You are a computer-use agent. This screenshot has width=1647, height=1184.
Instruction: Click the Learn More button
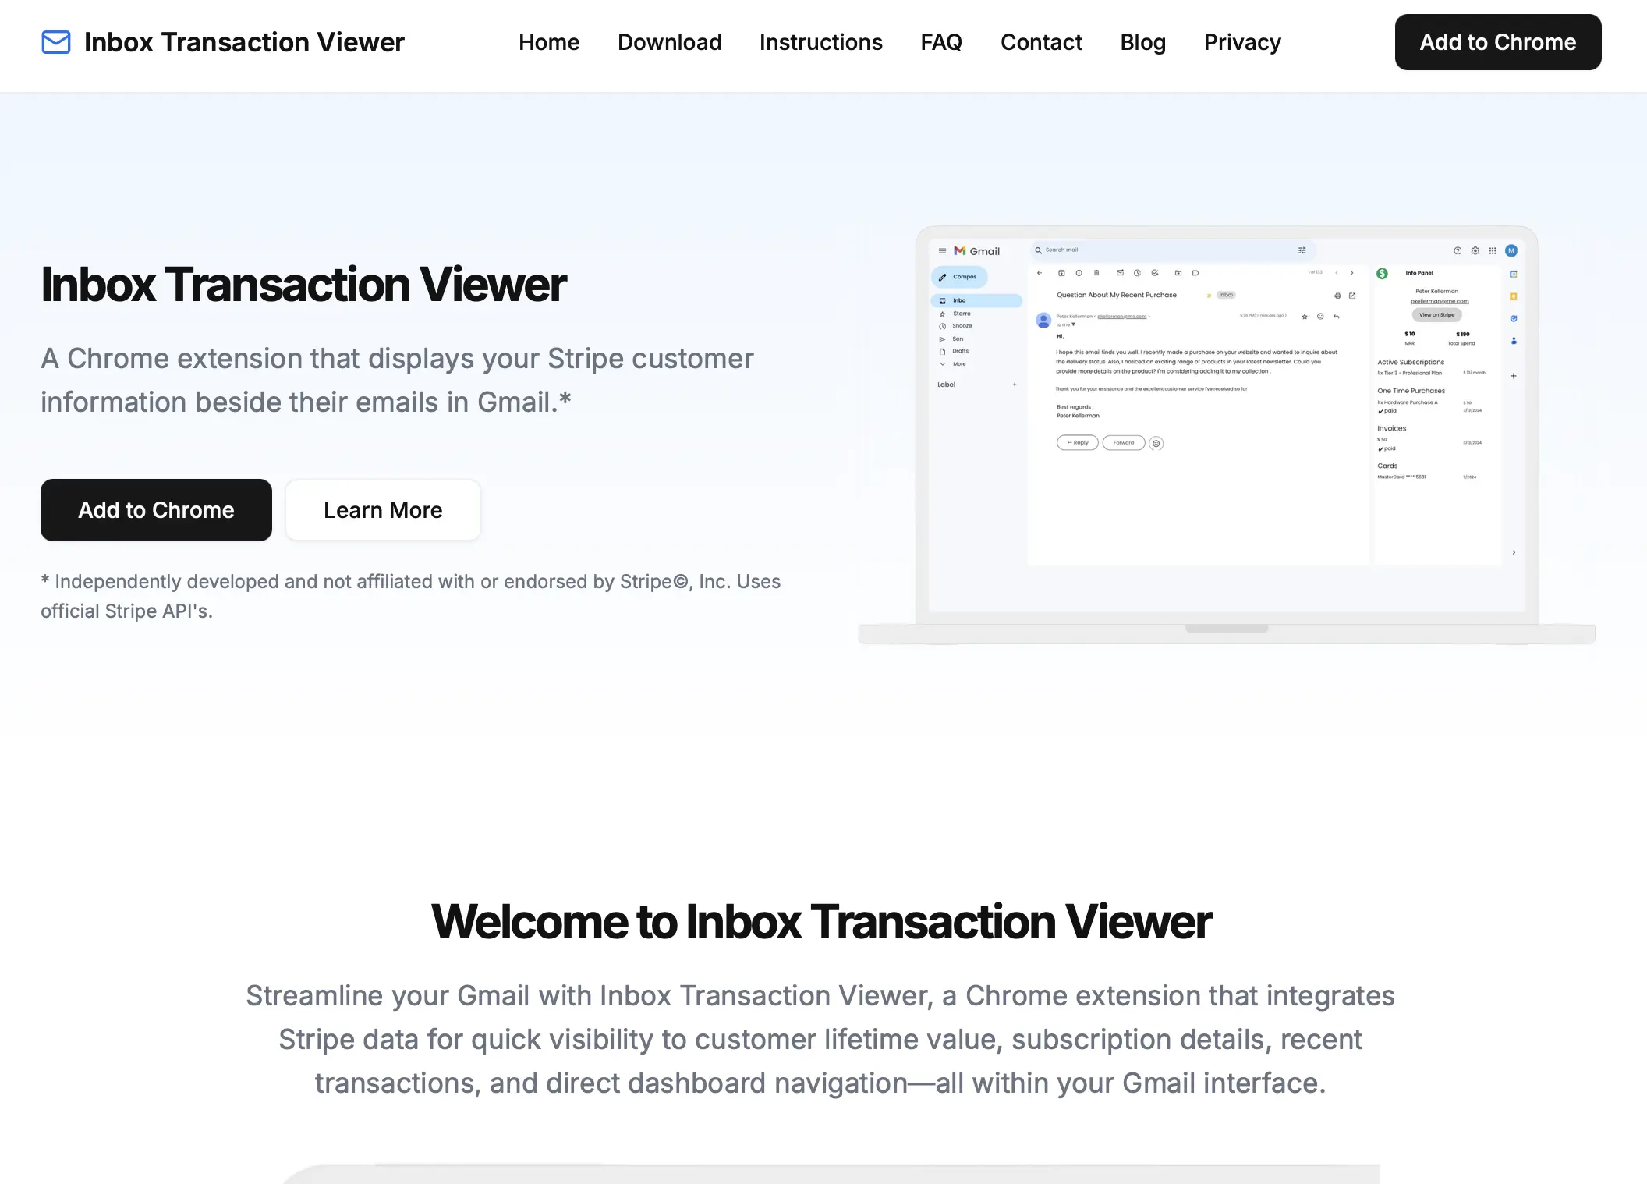click(x=383, y=510)
